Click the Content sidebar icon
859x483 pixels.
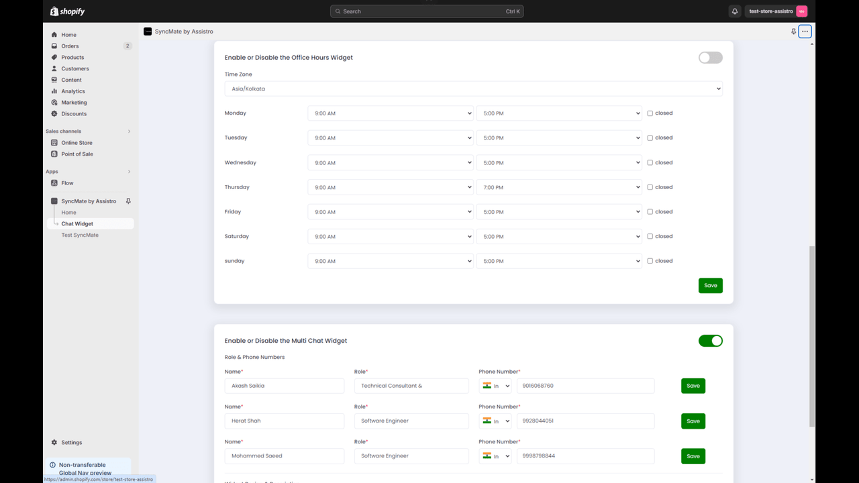click(54, 80)
